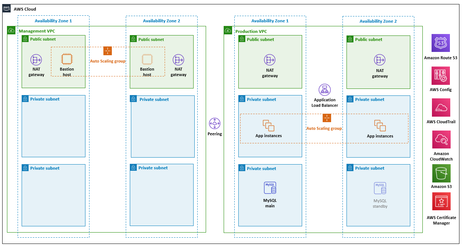This screenshot has height=245, width=462.
Task: Click the solid Bastion host chip icon
Action: coord(67,59)
